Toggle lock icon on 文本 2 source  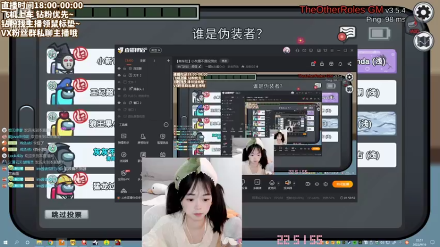(x=124, y=75)
